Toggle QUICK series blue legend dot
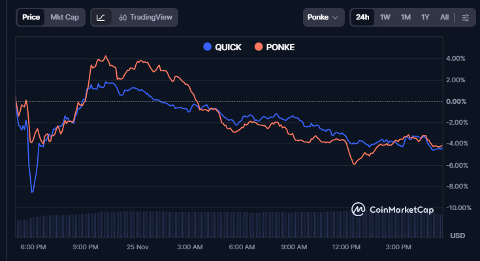This screenshot has width=480, height=261. coord(208,47)
